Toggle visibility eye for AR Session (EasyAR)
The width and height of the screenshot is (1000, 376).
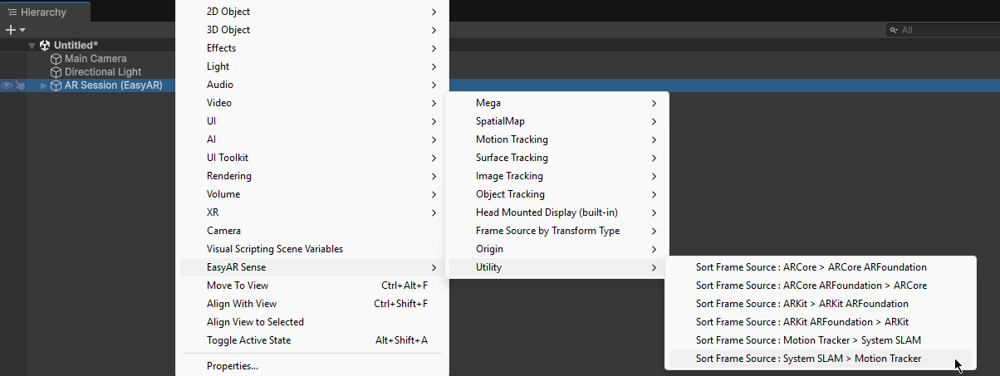click(x=7, y=85)
